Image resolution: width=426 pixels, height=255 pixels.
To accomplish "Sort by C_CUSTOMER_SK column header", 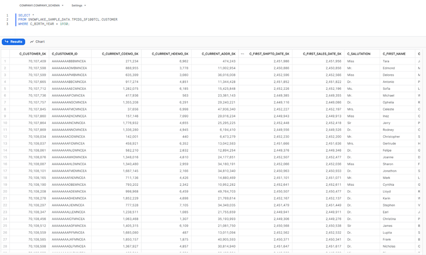I will 33,54.
